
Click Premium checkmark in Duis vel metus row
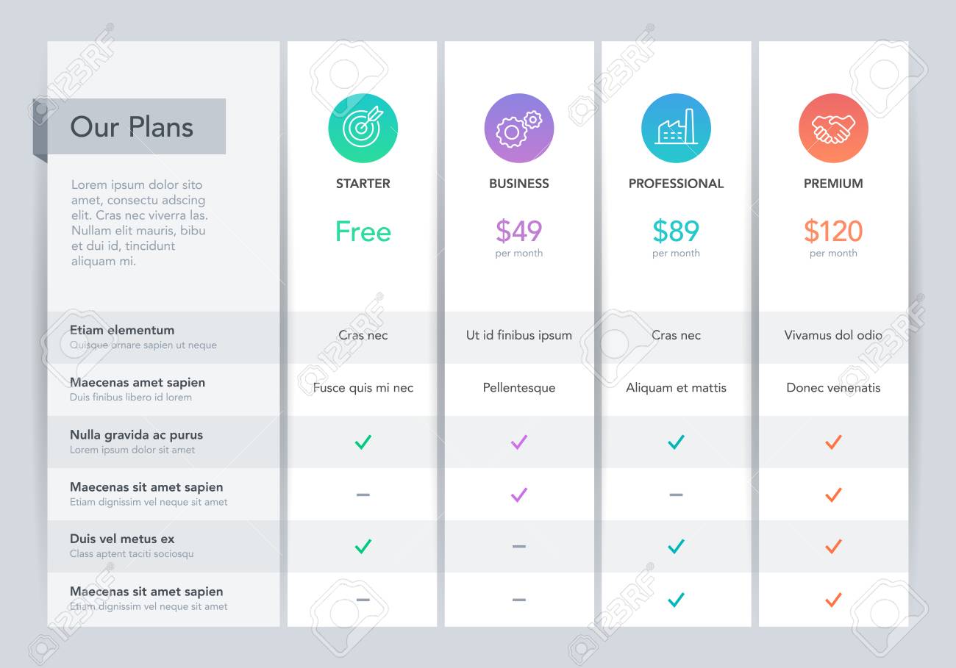tap(833, 547)
